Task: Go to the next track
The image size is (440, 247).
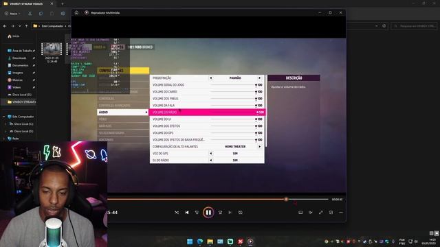Action: (230, 213)
